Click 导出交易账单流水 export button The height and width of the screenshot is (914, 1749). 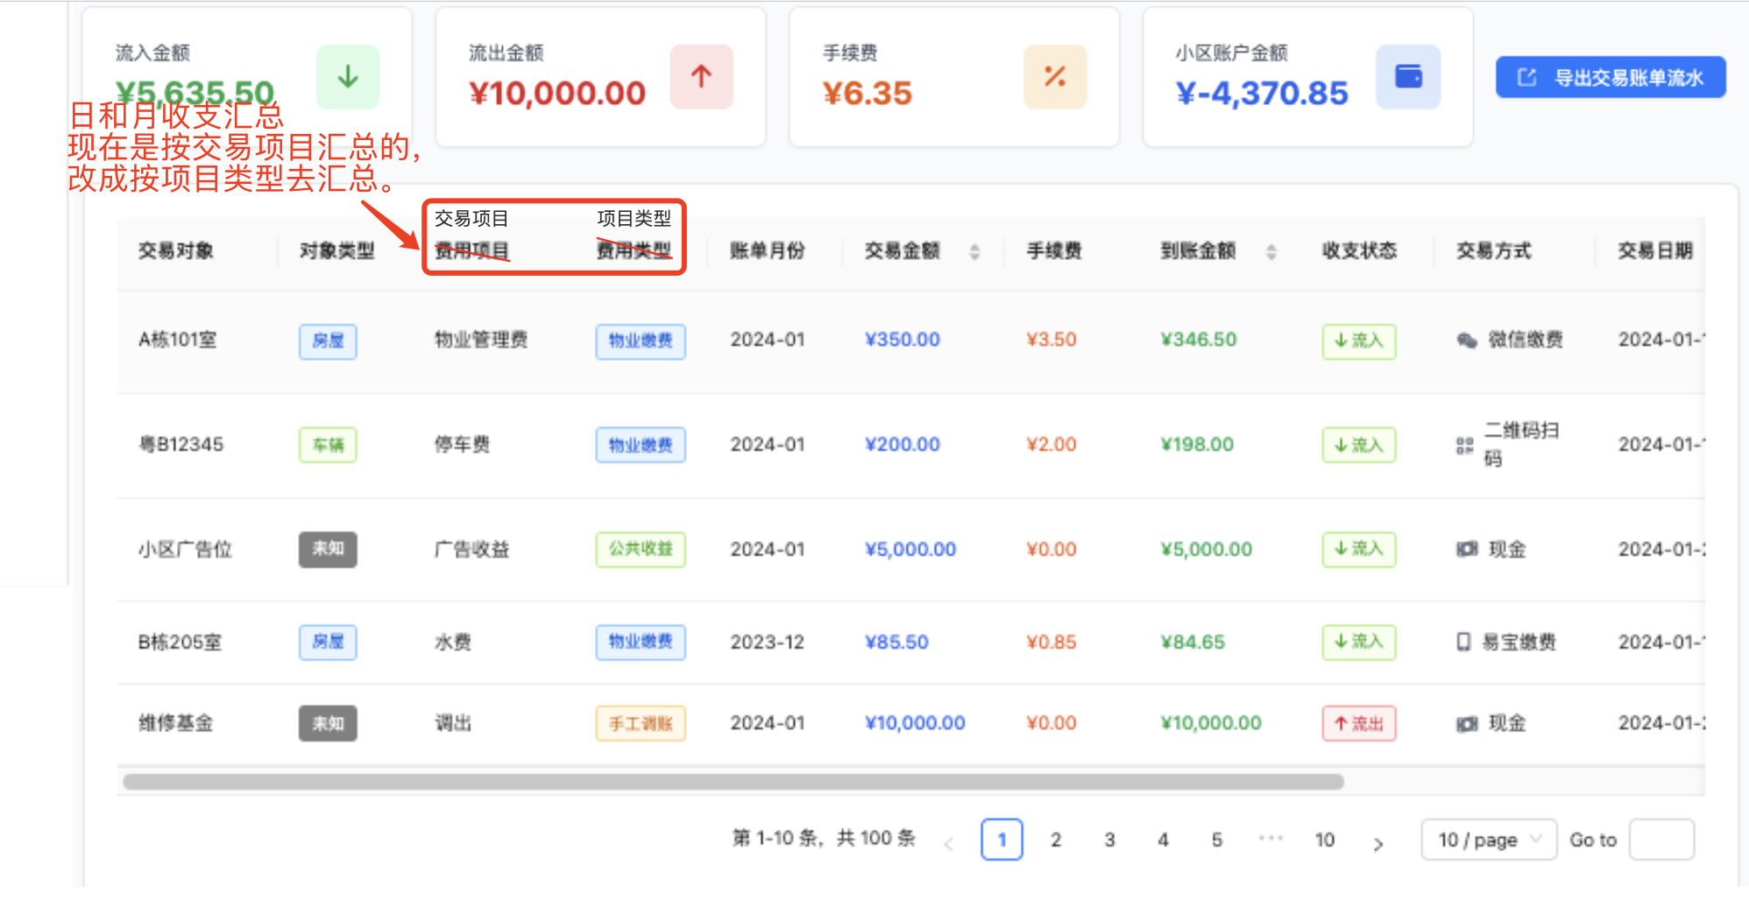point(1611,78)
